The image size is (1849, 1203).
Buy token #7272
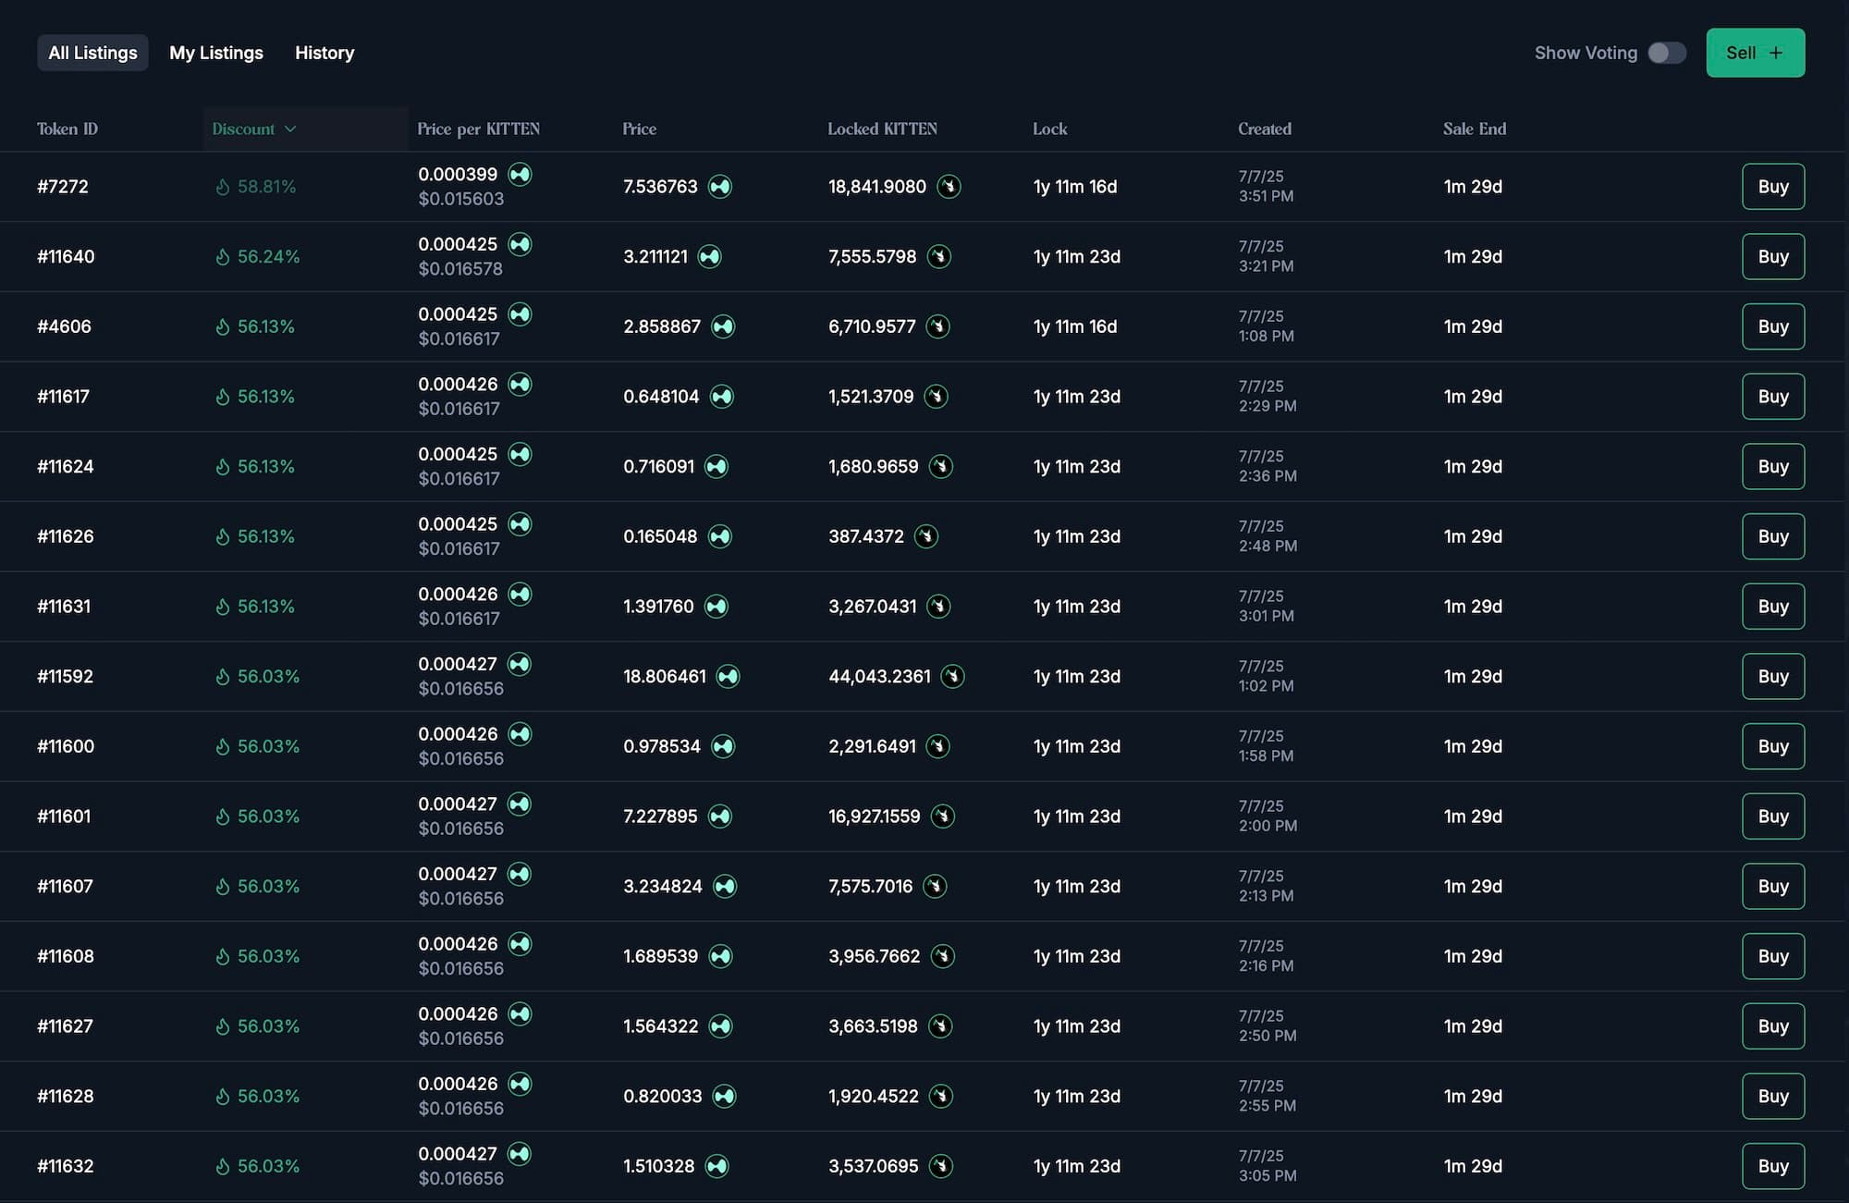[1772, 187]
